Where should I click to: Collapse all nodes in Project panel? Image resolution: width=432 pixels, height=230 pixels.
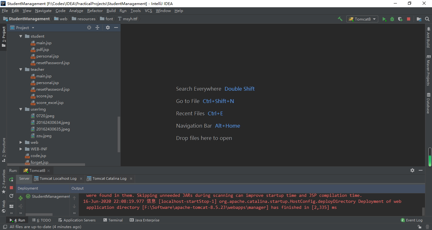(97, 27)
